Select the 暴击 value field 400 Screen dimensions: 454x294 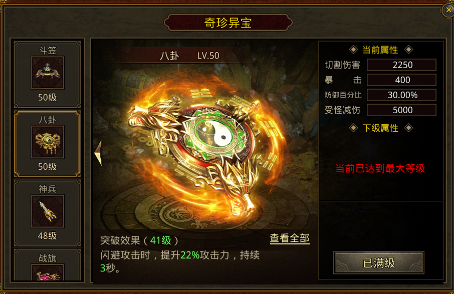pos(401,80)
